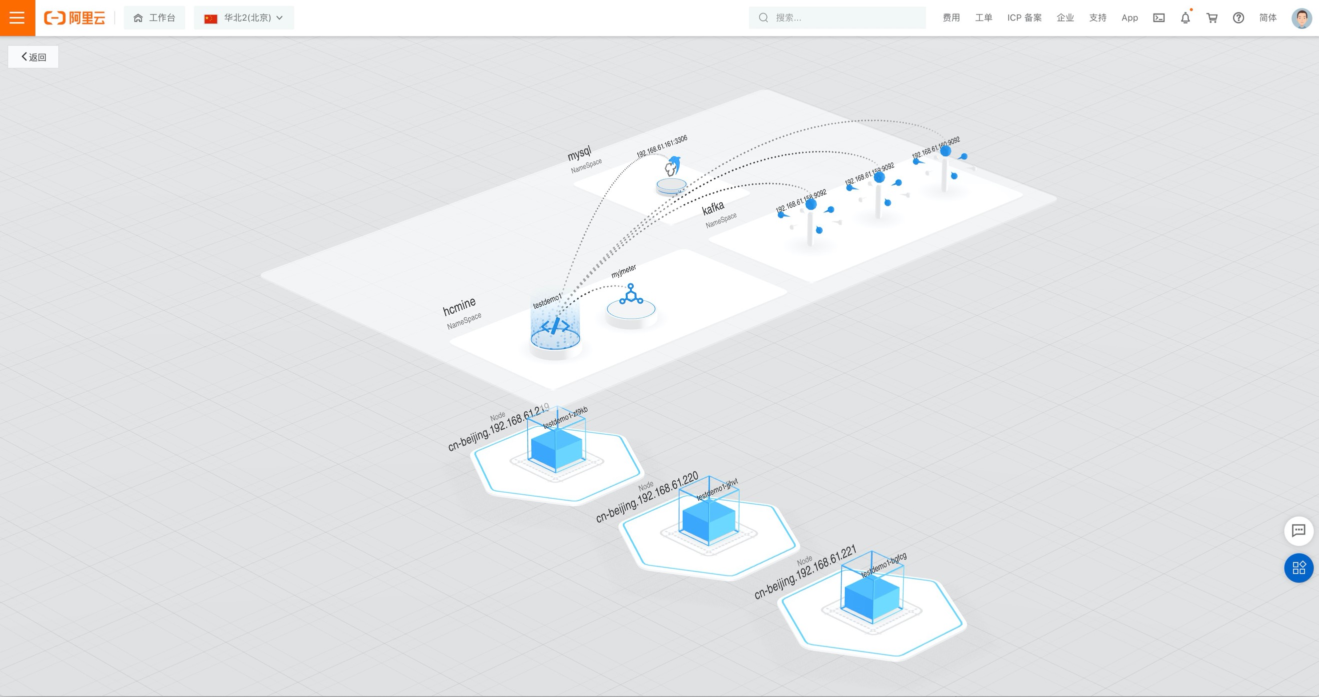Click the kafka namespace label
Screen dimensions: 1319x697
713,208
